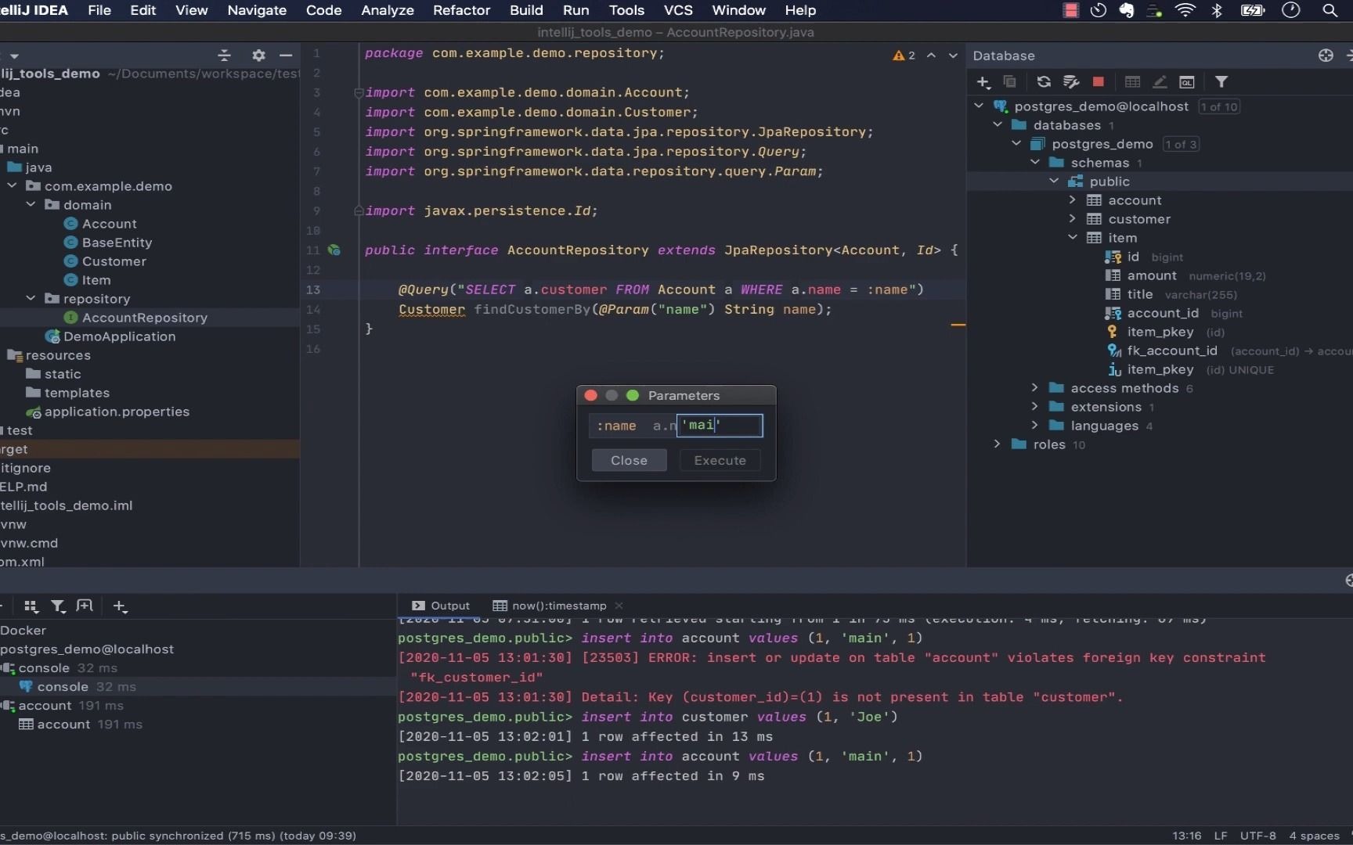Select fk_account_id foreign key in item table
Screen dimensions: 1353x845
pos(1172,351)
